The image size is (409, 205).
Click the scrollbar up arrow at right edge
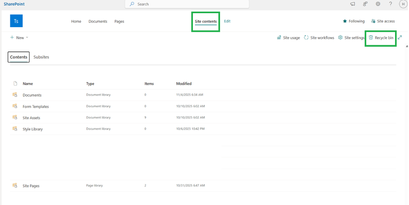407,46
